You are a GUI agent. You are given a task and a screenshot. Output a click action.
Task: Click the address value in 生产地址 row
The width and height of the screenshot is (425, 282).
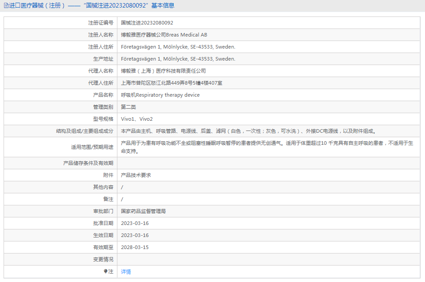[x=178, y=59]
